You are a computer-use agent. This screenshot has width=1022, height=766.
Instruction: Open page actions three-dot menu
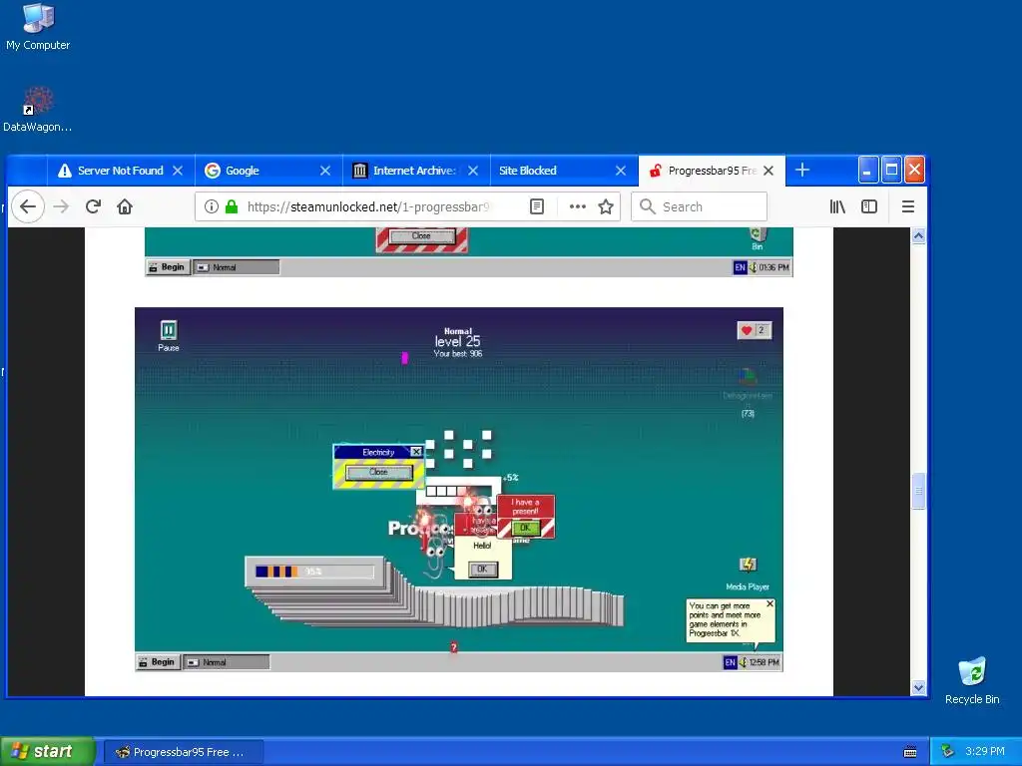(578, 206)
